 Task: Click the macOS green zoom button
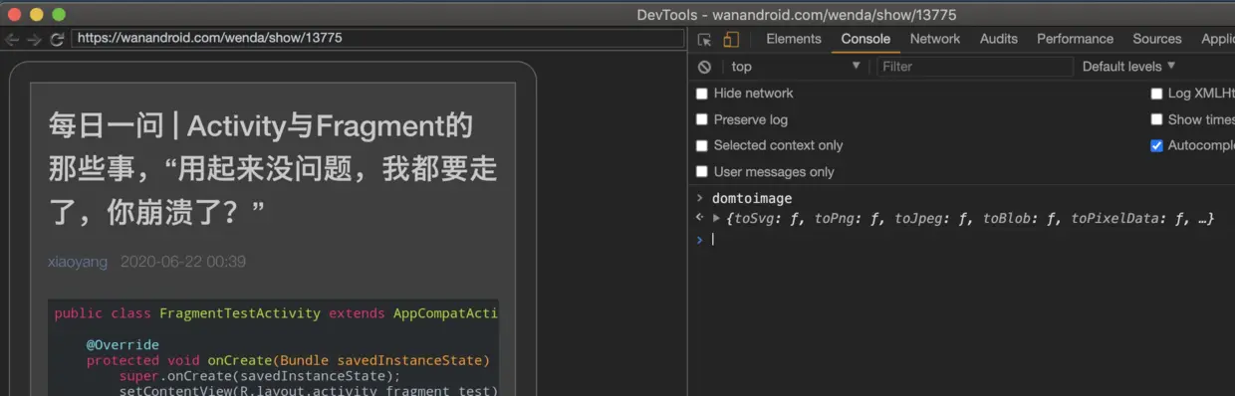click(59, 14)
